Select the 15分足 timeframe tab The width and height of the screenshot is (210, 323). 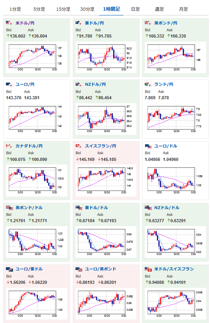point(63,9)
